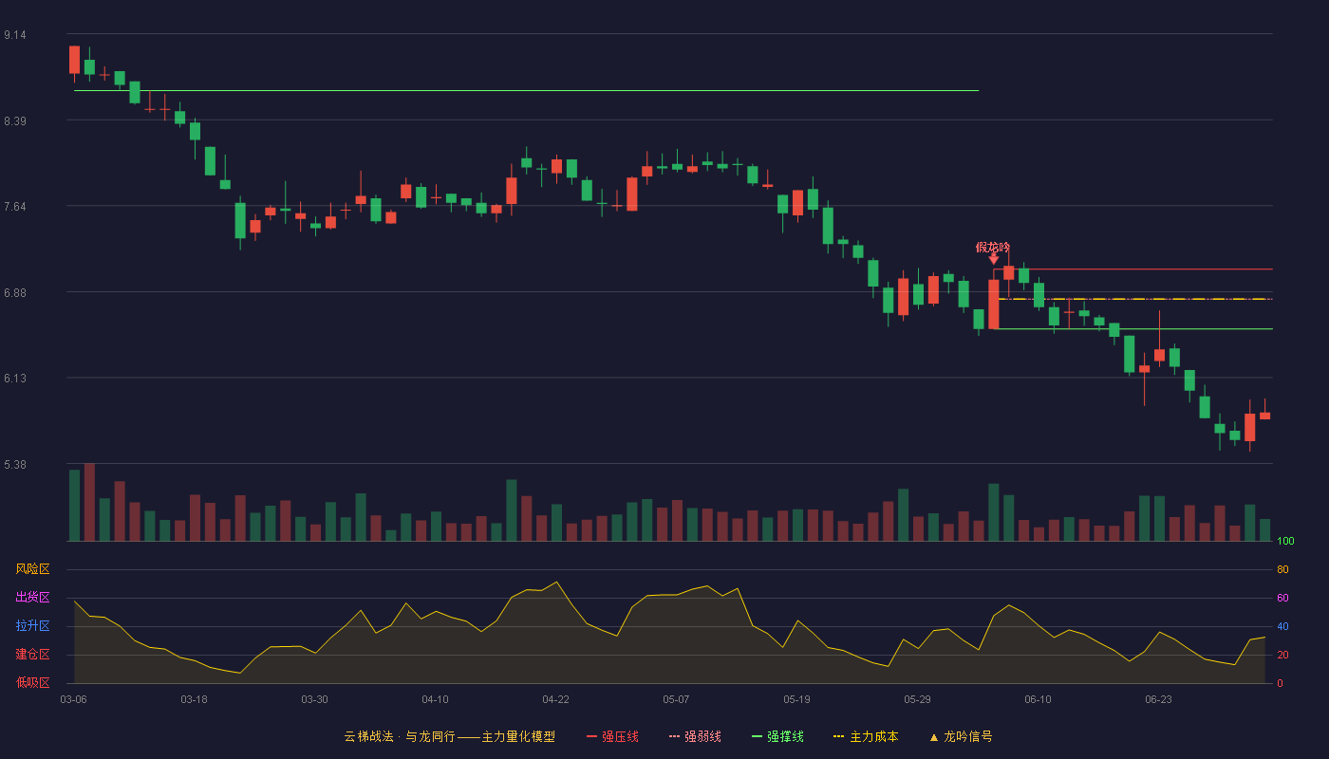
Task: Click the red 0 indicator axis value
Action: 1280,684
